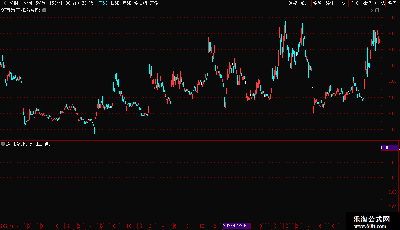Click the 邪门正当时 indicator name

pyautogui.click(x=40, y=144)
